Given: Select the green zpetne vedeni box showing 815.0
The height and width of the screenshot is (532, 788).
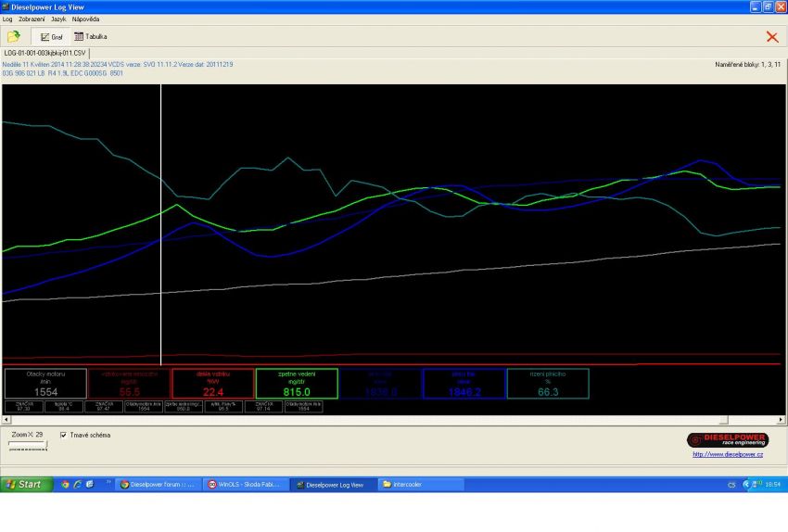Looking at the screenshot, I should (297, 384).
